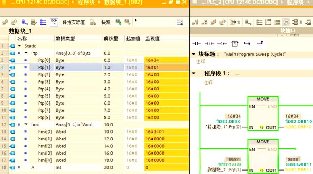Click the %DB2.DBB0 input operand

[x=229, y=121]
